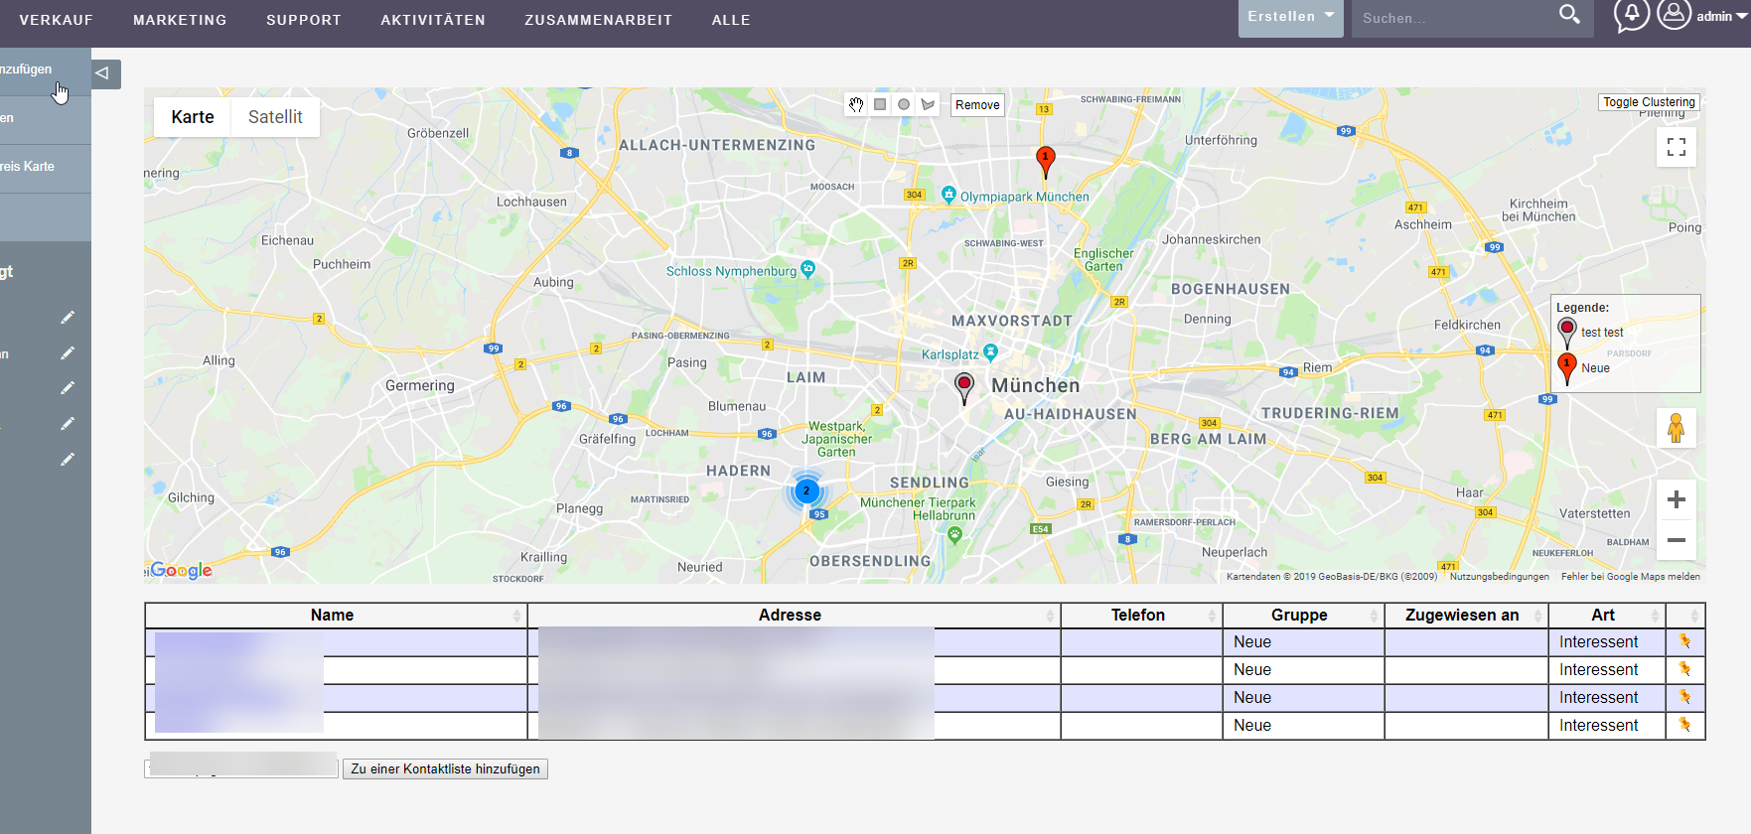The width and height of the screenshot is (1751, 834).
Task: Focus the Suchen search field
Action: point(1450,18)
